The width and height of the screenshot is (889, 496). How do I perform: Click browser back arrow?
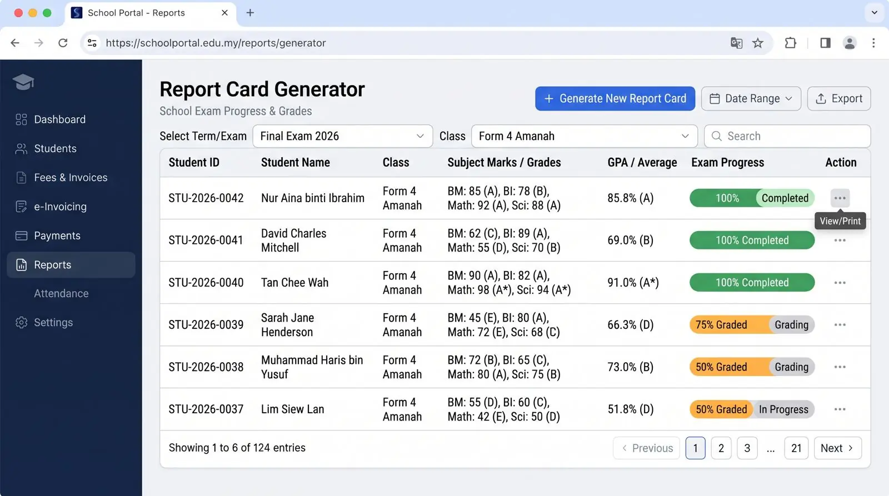coord(15,43)
